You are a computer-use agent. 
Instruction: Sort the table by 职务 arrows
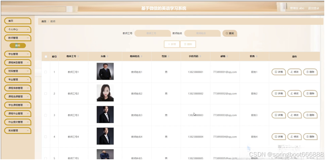[257, 56]
